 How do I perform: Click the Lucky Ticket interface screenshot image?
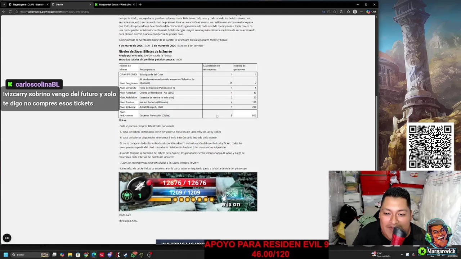point(188,192)
